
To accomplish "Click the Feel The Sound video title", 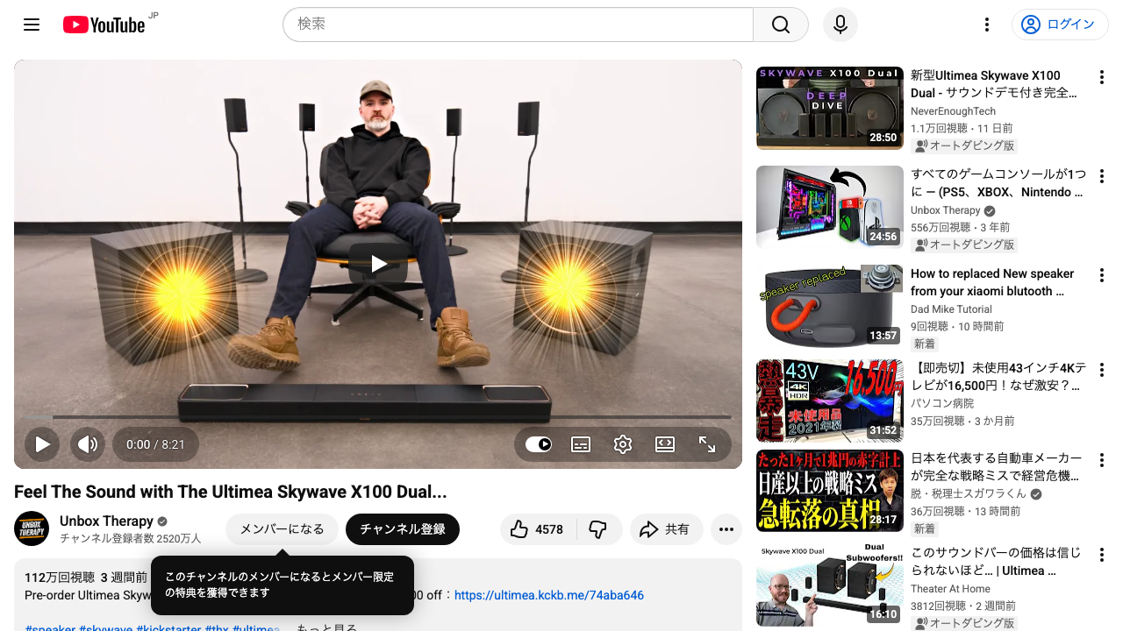I will coord(231,492).
